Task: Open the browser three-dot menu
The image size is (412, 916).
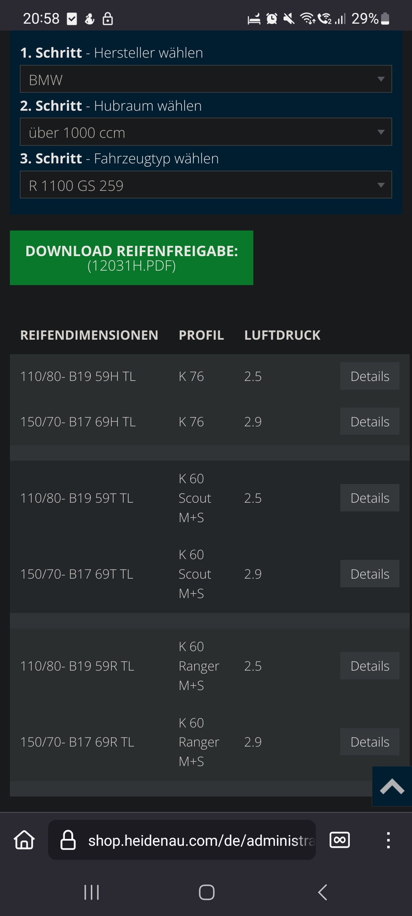Action: [x=388, y=840]
